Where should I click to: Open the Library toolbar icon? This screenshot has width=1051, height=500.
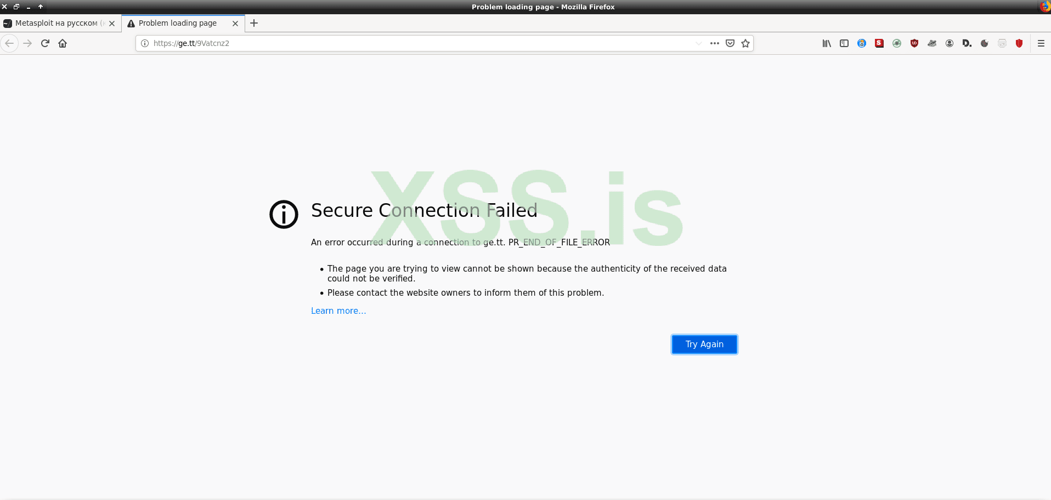pyautogui.click(x=826, y=43)
